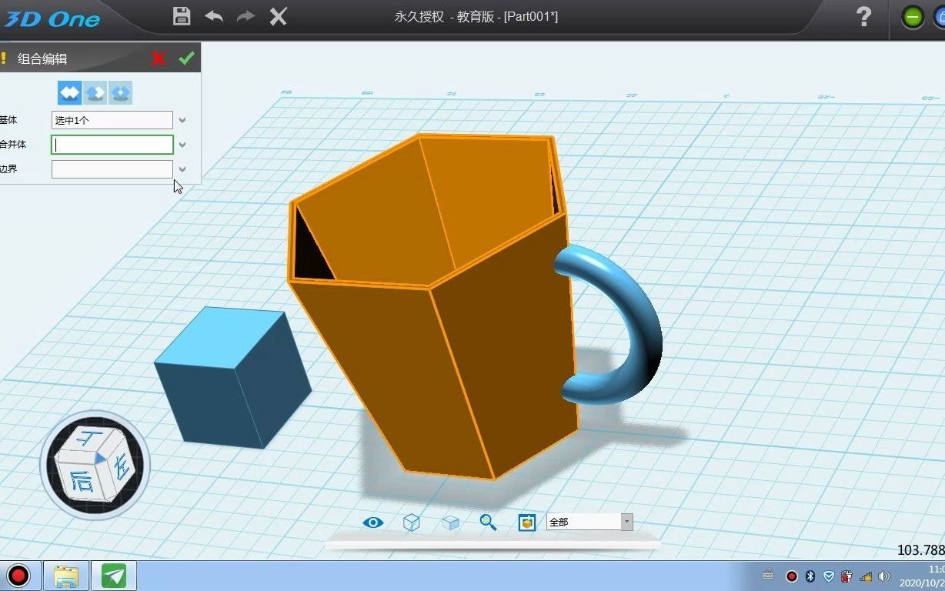945x591 pixels.
Task: Toggle shaded display mode cube icon
Action: click(x=450, y=523)
